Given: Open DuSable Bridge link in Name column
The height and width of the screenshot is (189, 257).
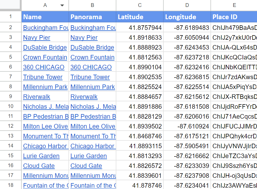Looking at the screenshot, I should (x=45, y=47).
